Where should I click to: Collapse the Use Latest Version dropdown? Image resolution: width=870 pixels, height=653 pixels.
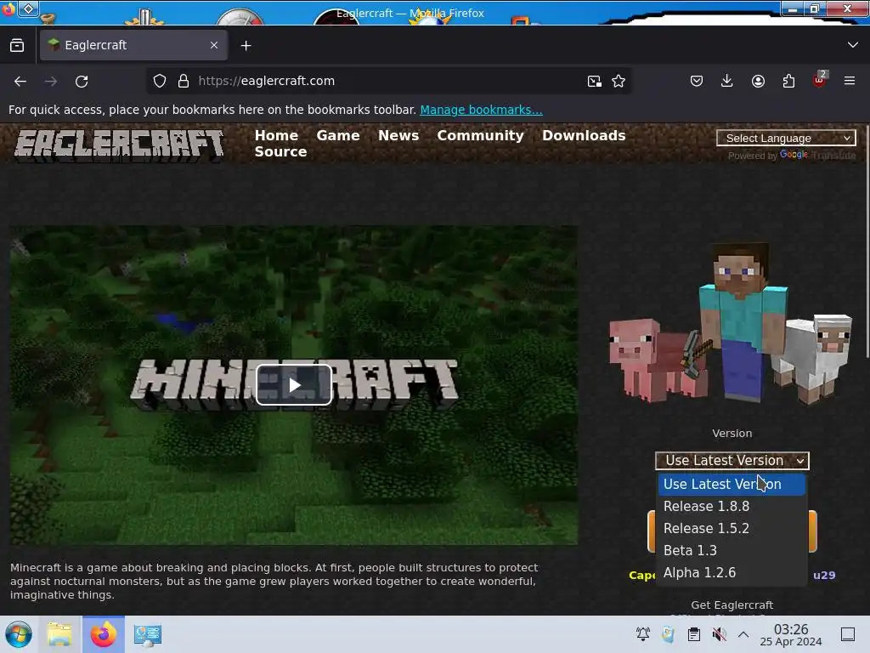pos(732,460)
